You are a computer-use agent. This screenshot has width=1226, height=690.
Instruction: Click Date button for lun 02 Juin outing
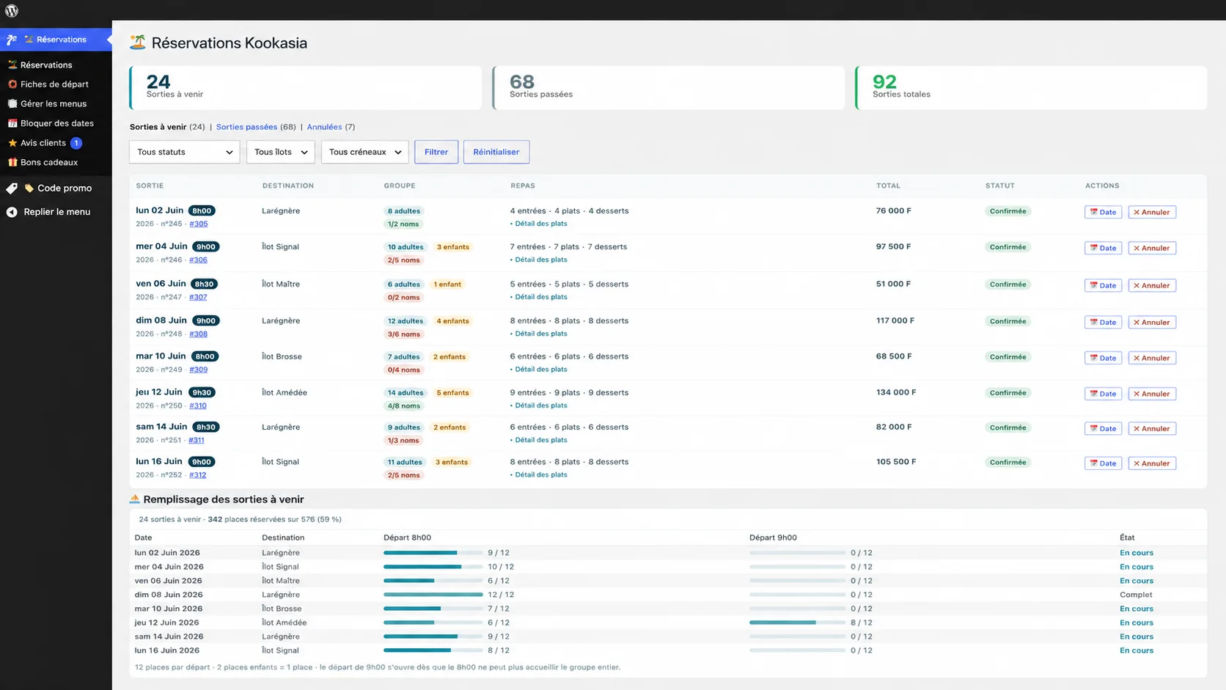[x=1103, y=212]
